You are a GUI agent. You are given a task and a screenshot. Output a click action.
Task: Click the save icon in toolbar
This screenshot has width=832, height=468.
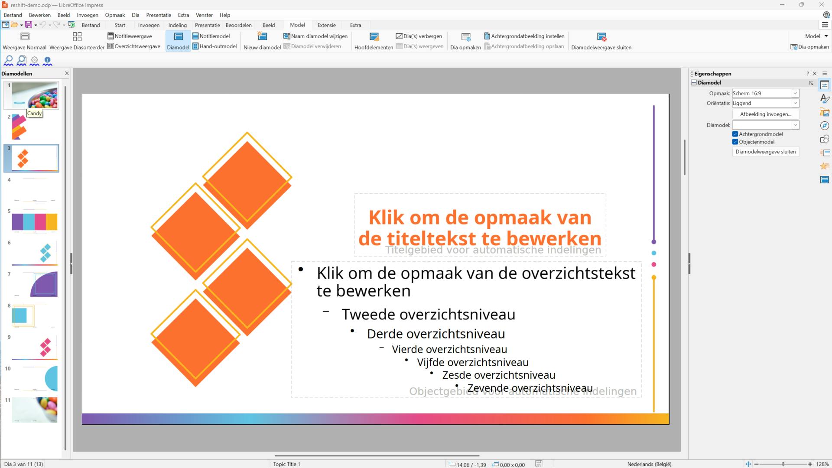coord(28,25)
